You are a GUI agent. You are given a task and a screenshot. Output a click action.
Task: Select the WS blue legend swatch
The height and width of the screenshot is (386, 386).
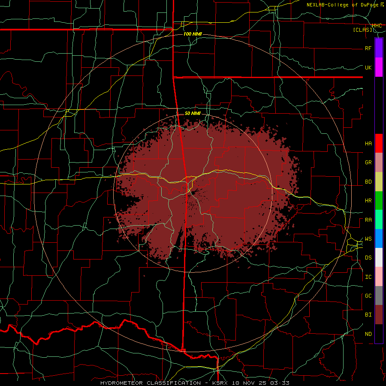379,238
